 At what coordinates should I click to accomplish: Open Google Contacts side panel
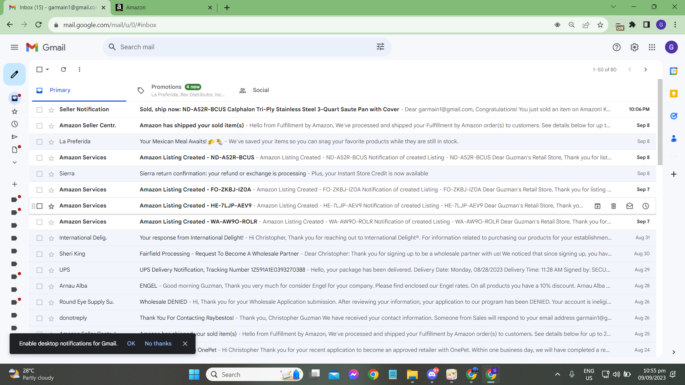click(674, 138)
